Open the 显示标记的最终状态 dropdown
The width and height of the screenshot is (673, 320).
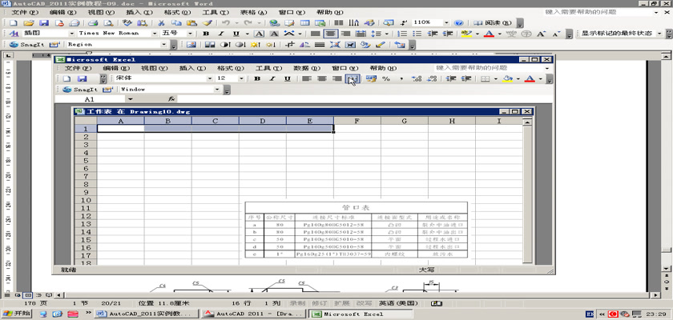[x=659, y=34]
